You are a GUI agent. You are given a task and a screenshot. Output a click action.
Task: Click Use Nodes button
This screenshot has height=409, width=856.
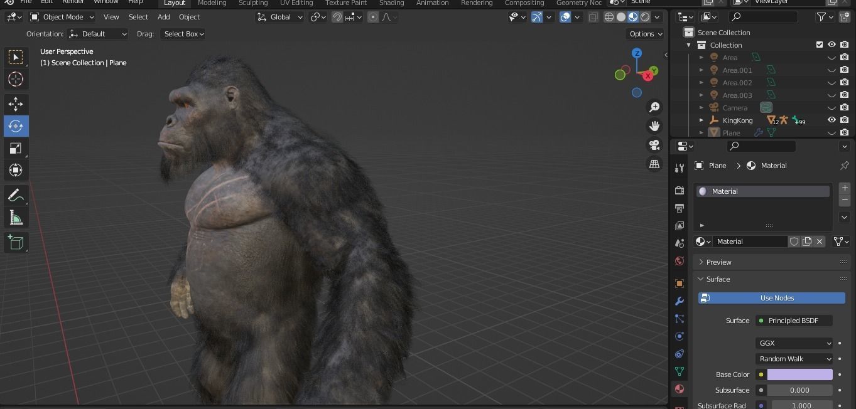click(x=772, y=298)
